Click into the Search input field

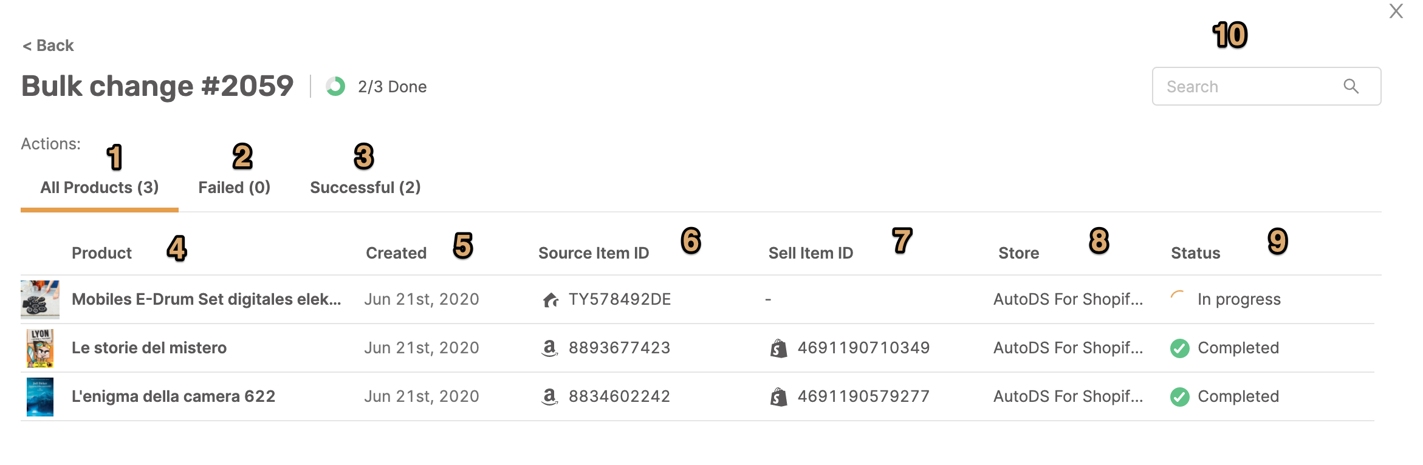pyautogui.click(x=1266, y=86)
